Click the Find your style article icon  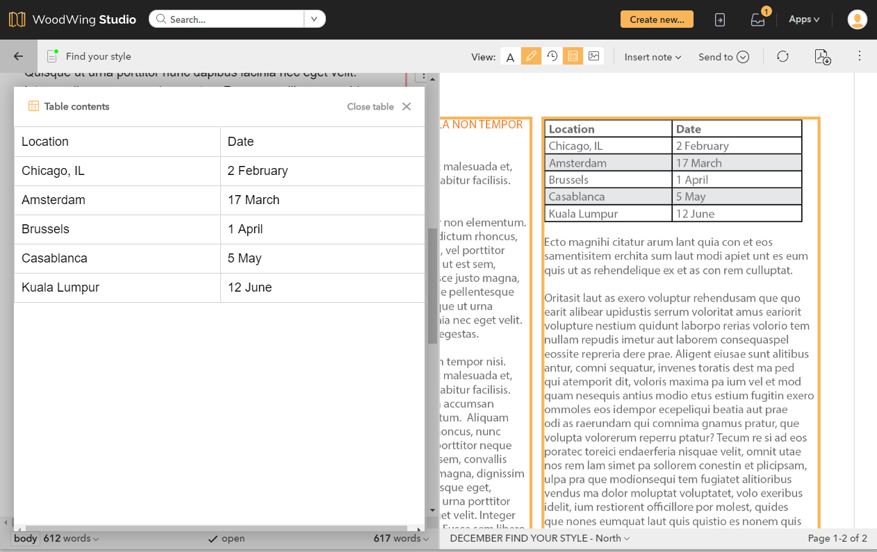tap(52, 56)
